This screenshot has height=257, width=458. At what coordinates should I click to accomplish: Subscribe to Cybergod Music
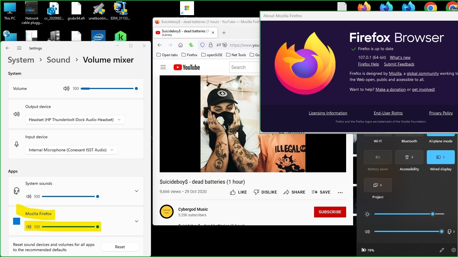point(330,212)
